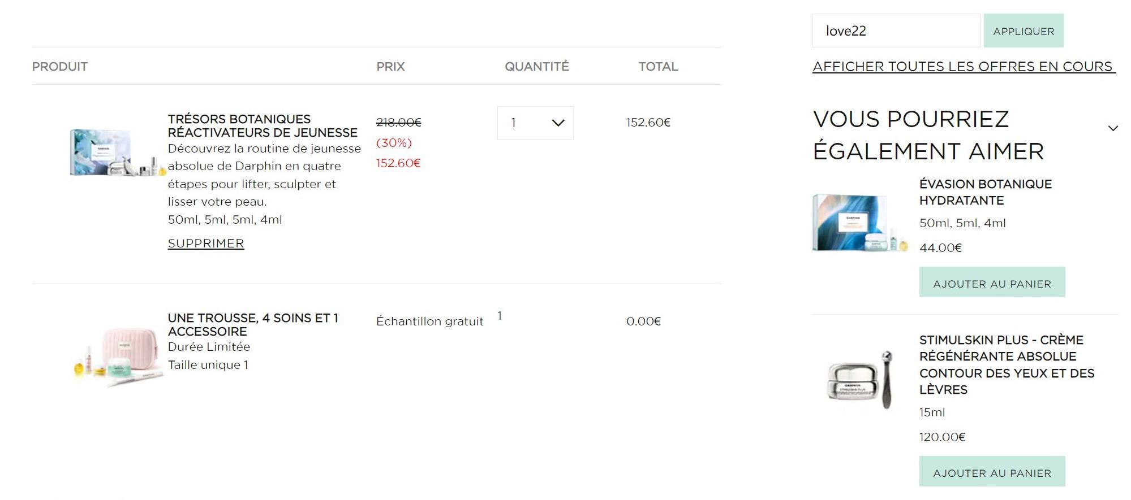Open the Évasion Botanique Hydratante product title
Image resolution: width=1131 pixels, height=500 pixels.
(985, 192)
